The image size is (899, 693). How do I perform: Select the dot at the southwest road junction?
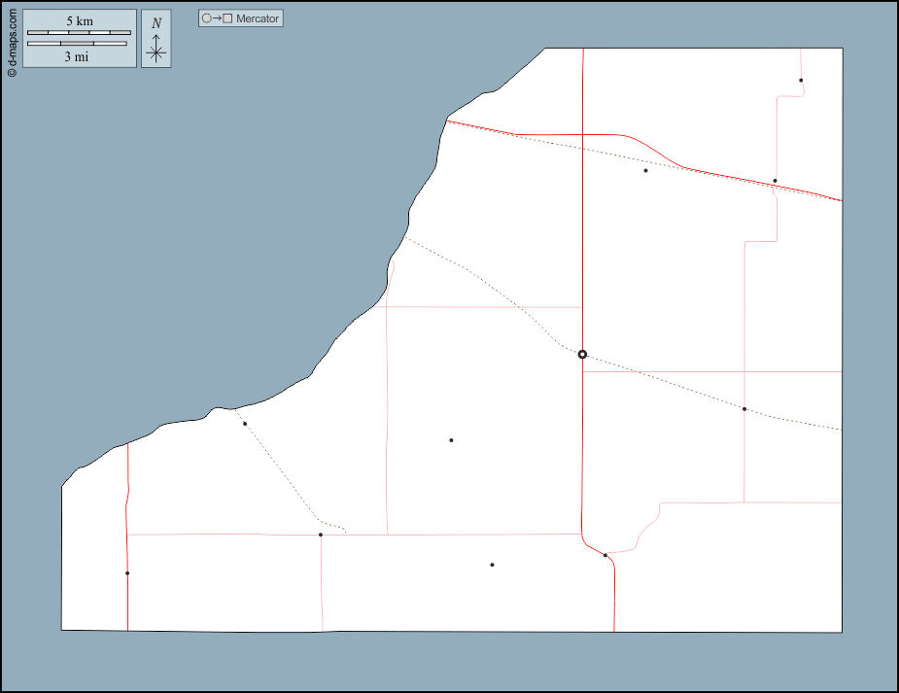tap(321, 535)
